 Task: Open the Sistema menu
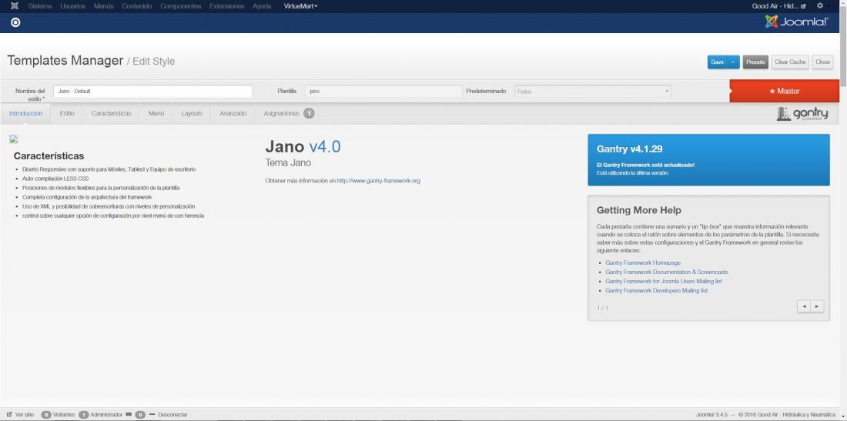(x=40, y=6)
